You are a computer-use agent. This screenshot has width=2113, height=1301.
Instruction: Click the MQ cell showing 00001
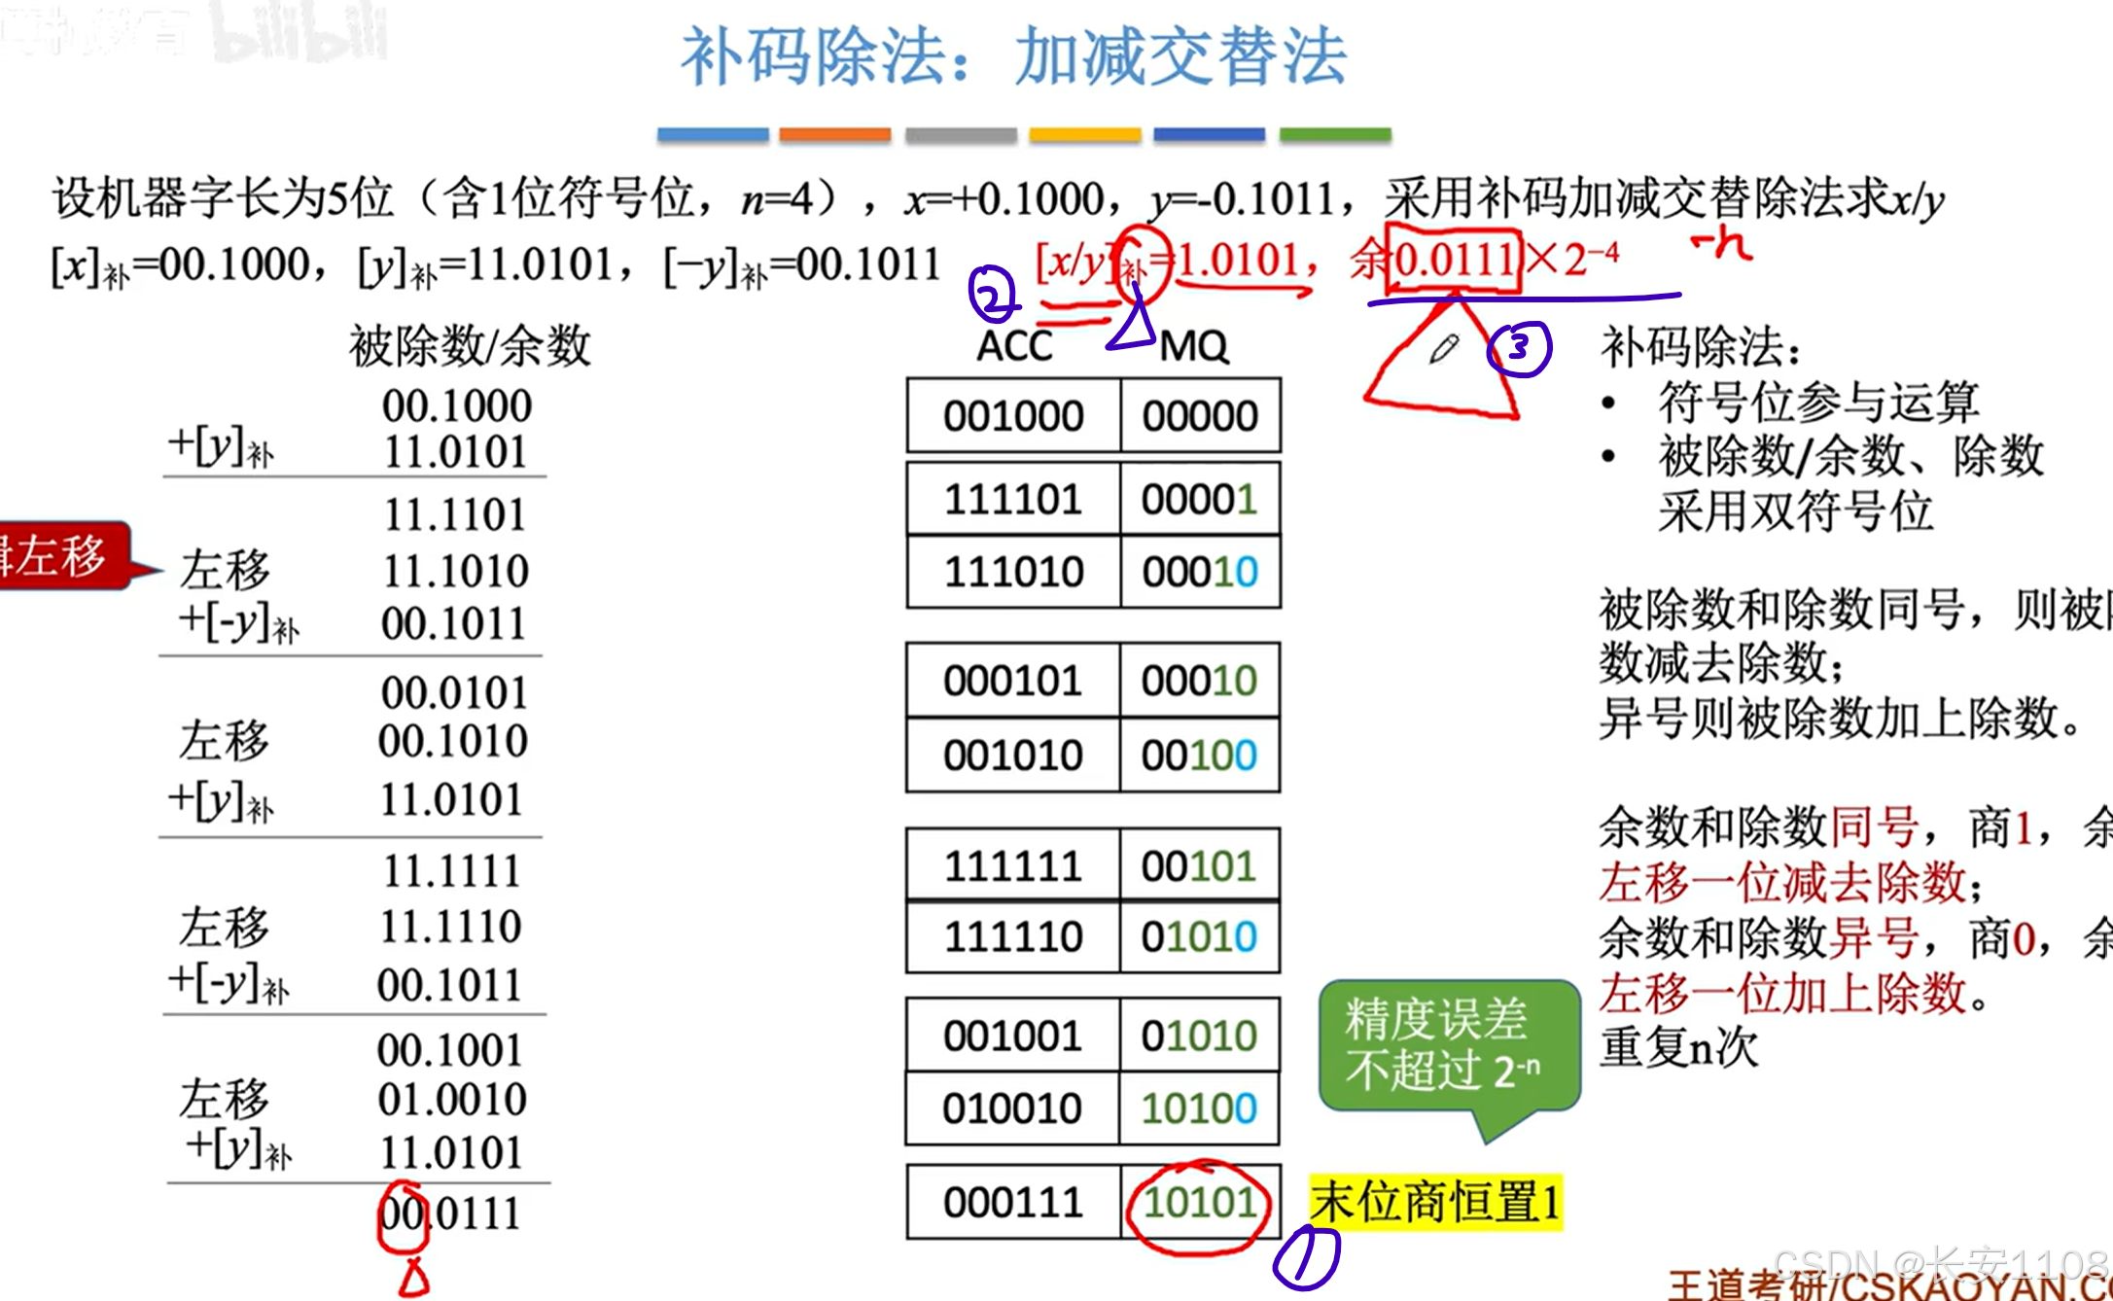[1199, 500]
